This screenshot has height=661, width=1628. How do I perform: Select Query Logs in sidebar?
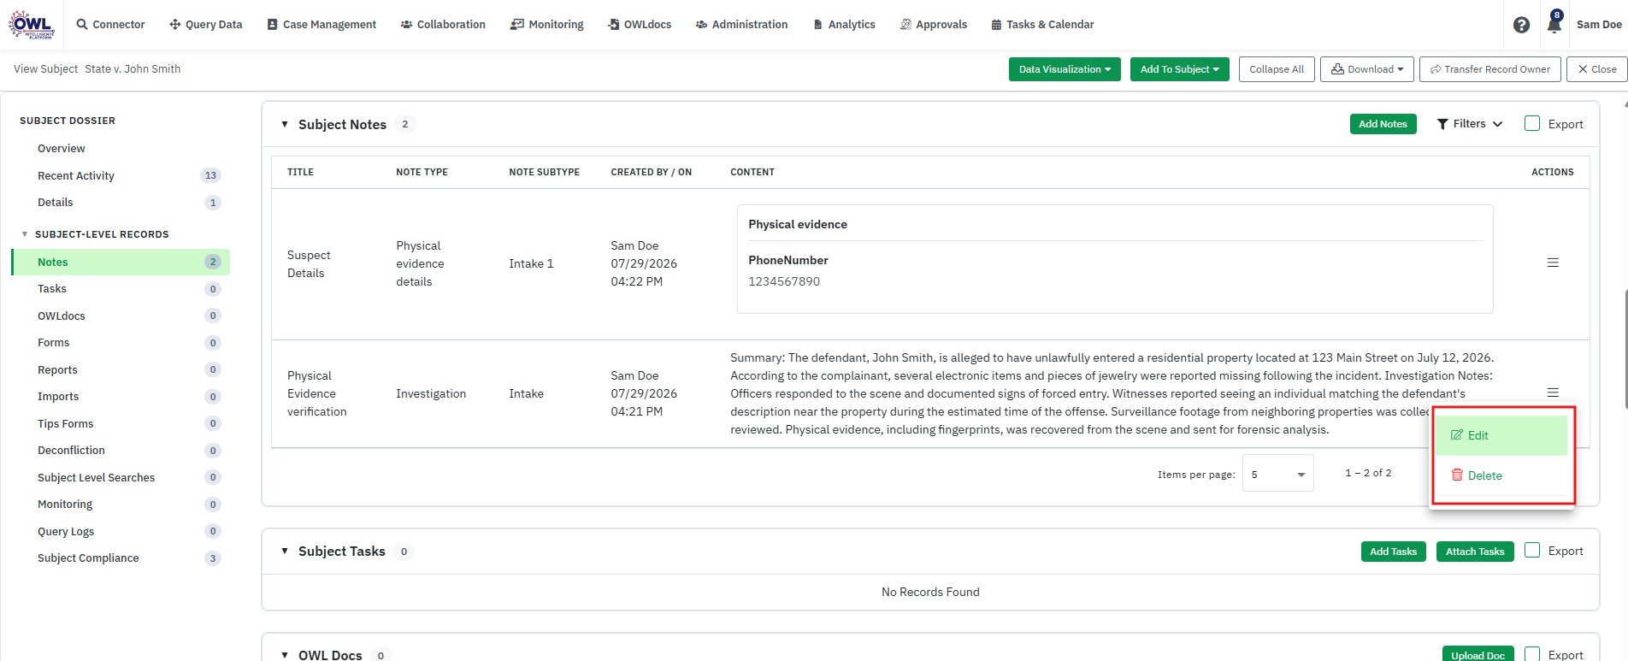click(x=66, y=532)
